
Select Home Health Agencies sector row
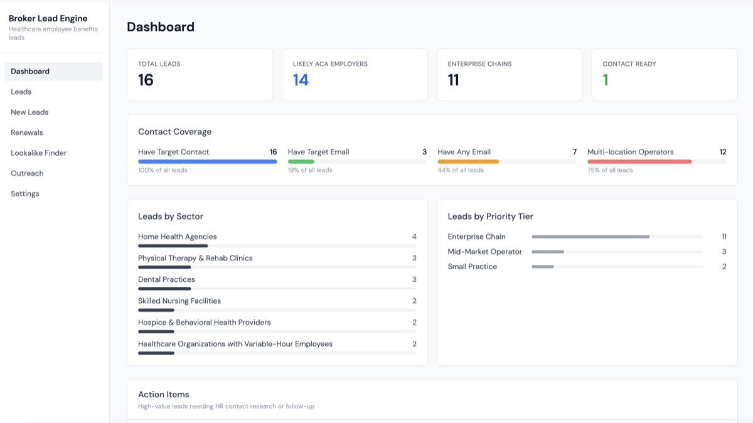tap(277, 240)
